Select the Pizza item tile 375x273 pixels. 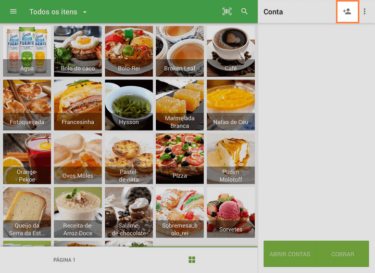click(x=180, y=159)
